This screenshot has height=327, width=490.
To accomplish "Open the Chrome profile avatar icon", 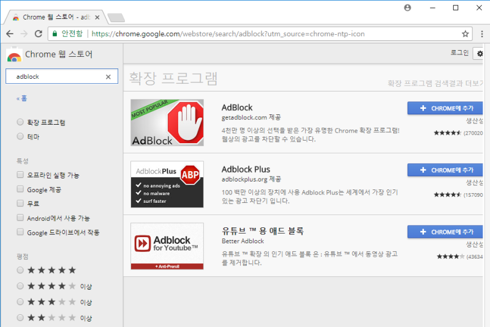I will click(407, 7).
